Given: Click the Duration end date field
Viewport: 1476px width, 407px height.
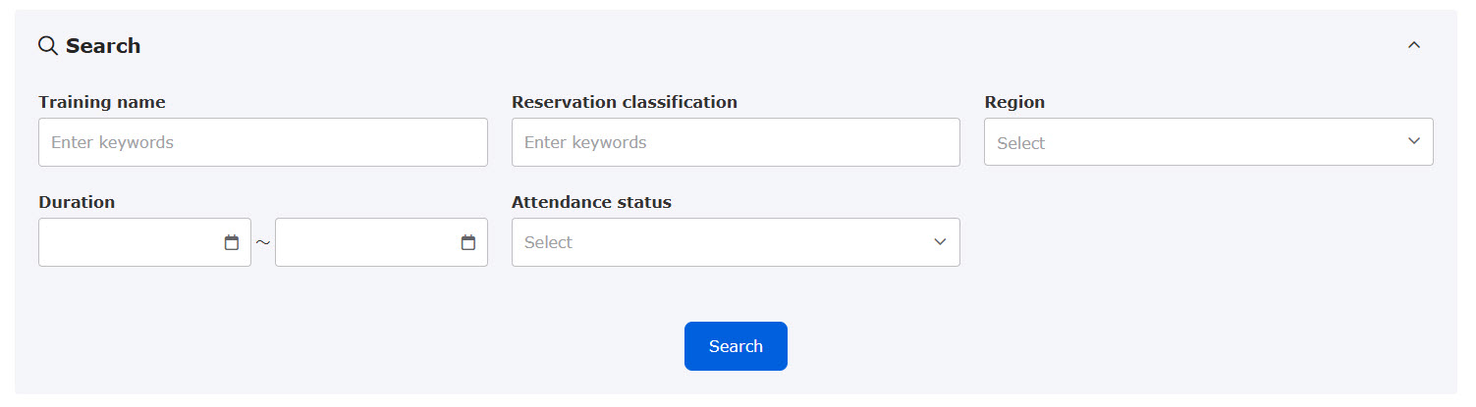Looking at the screenshot, I should (x=381, y=242).
